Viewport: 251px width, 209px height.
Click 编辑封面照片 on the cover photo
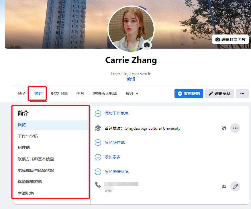(x=230, y=39)
